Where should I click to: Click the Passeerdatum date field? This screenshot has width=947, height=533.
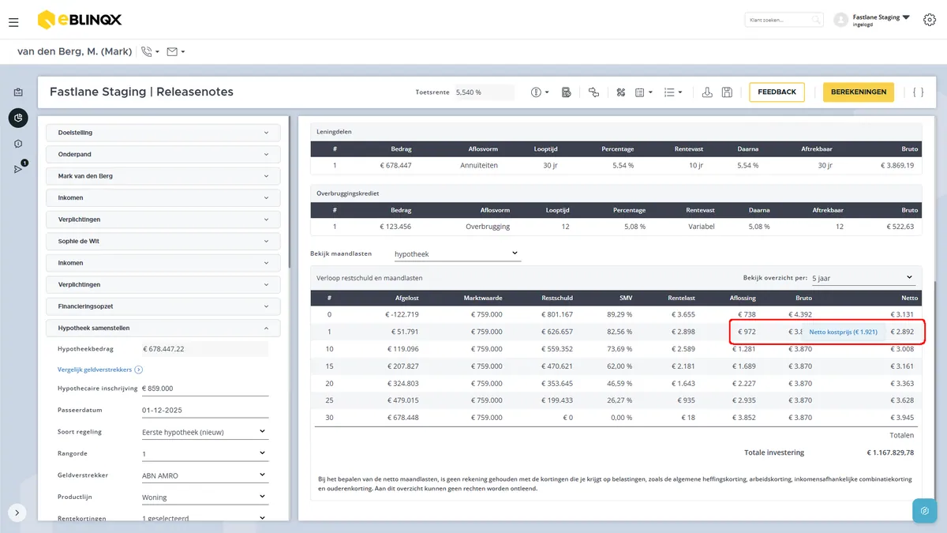click(x=204, y=411)
